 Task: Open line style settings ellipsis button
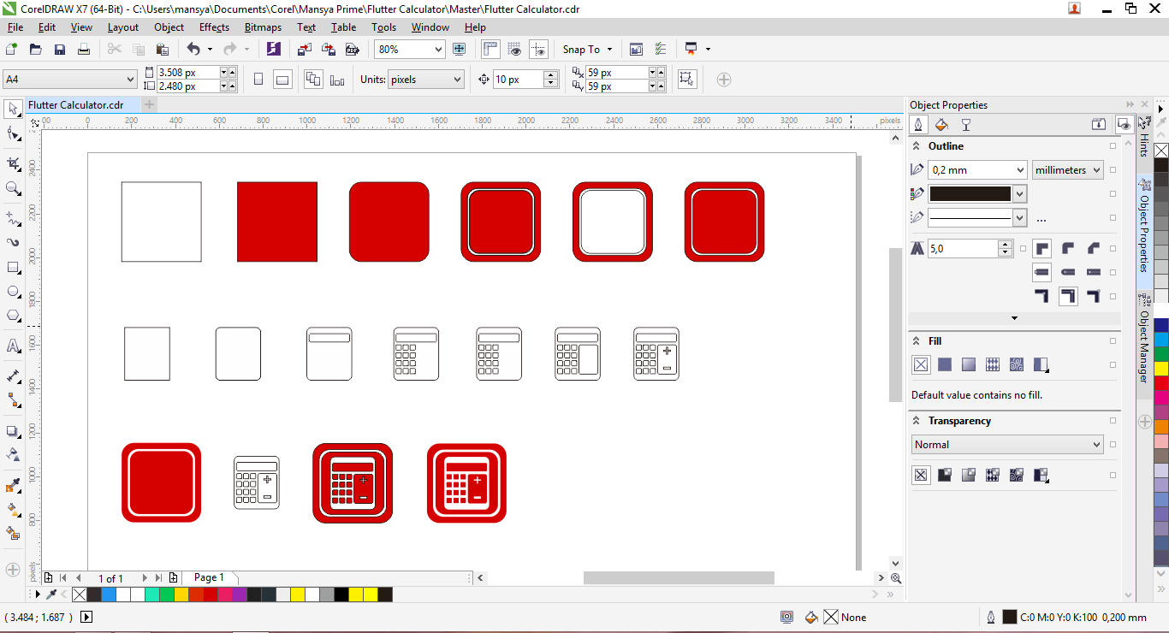pyautogui.click(x=1041, y=219)
